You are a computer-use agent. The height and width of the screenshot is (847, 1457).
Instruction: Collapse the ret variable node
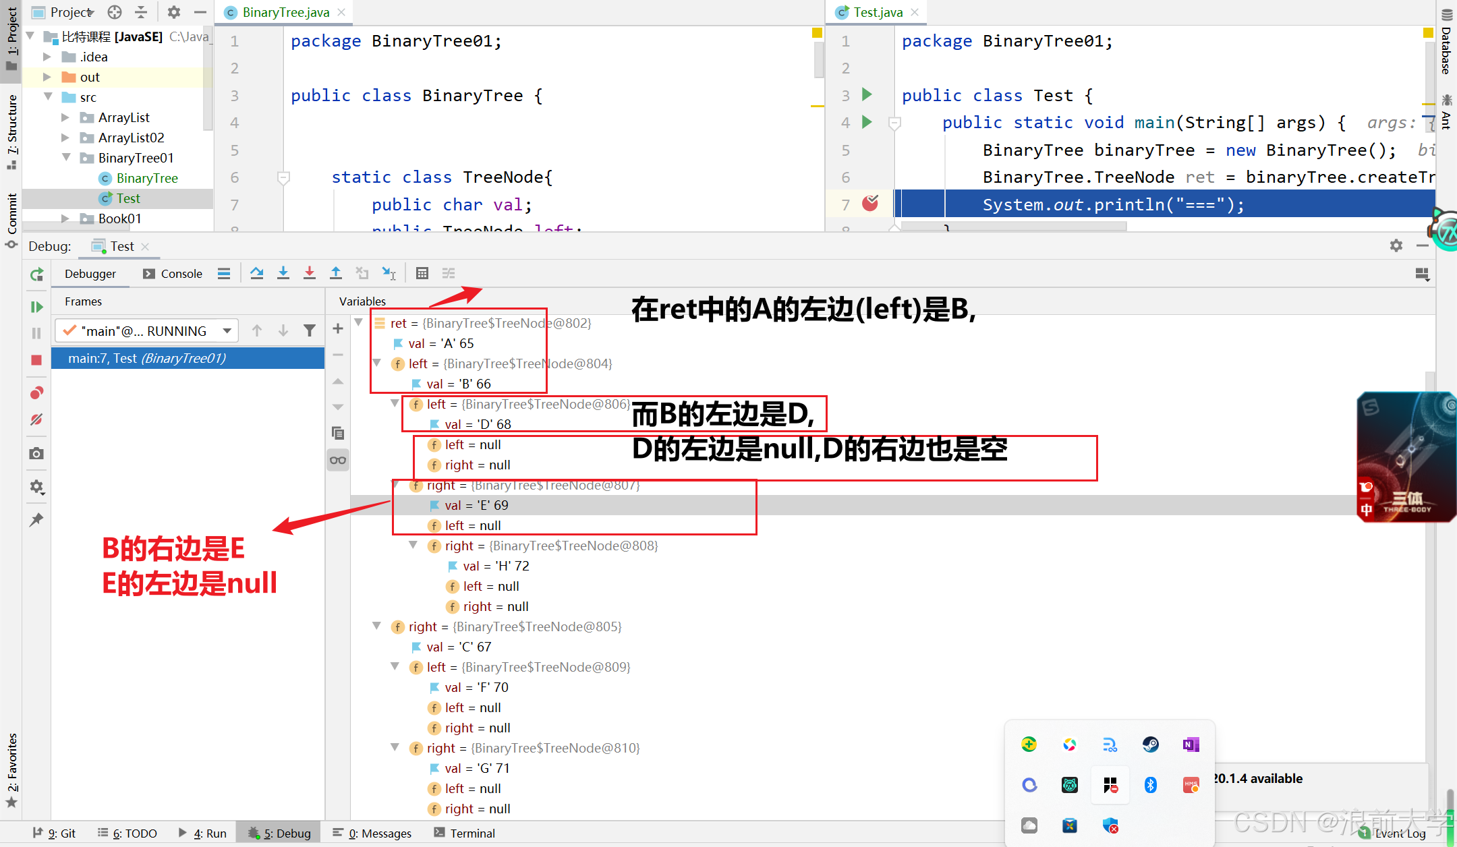359,323
